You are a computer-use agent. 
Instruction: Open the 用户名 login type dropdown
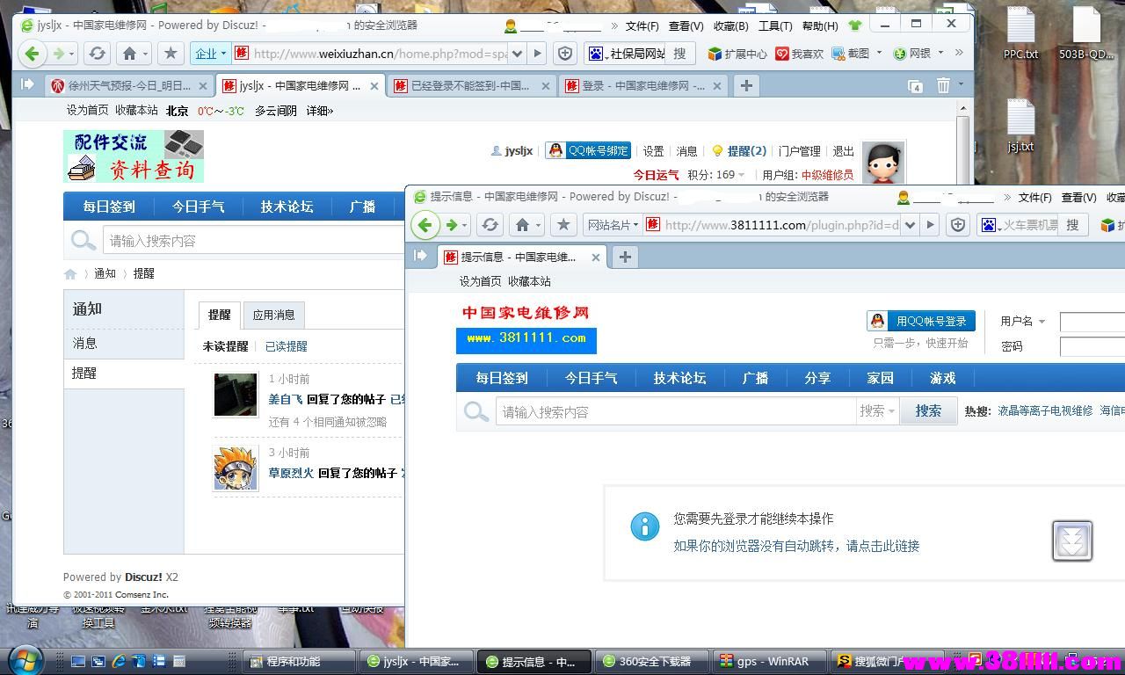coord(1023,322)
